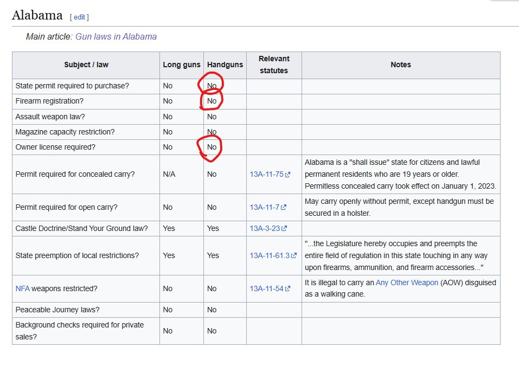This screenshot has width=519, height=379.
Task: Select 'State permit required to purchase?' row label
Action: point(72,86)
